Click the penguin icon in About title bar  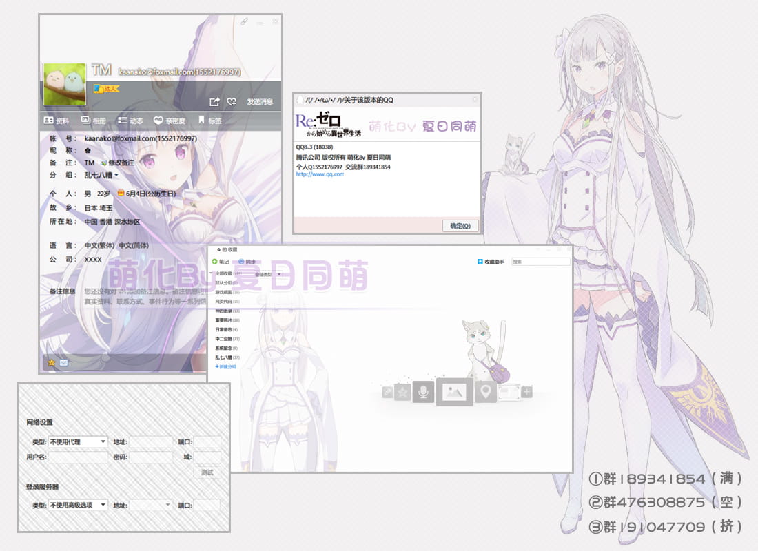click(x=300, y=100)
